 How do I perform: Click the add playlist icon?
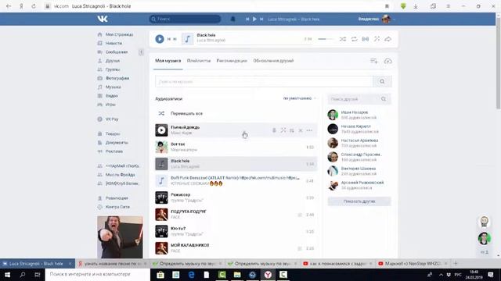point(374,61)
